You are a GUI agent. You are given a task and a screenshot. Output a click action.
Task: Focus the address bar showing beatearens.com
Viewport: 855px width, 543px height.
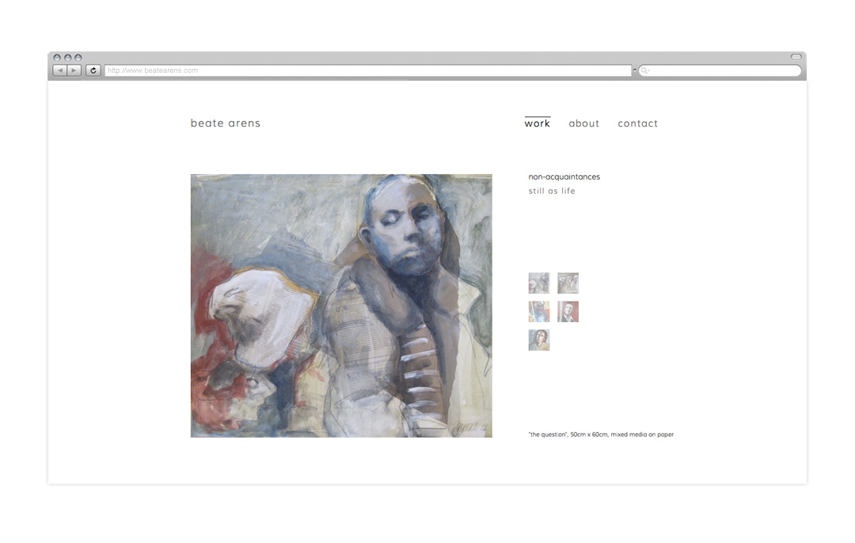pyautogui.click(x=368, y=70)
